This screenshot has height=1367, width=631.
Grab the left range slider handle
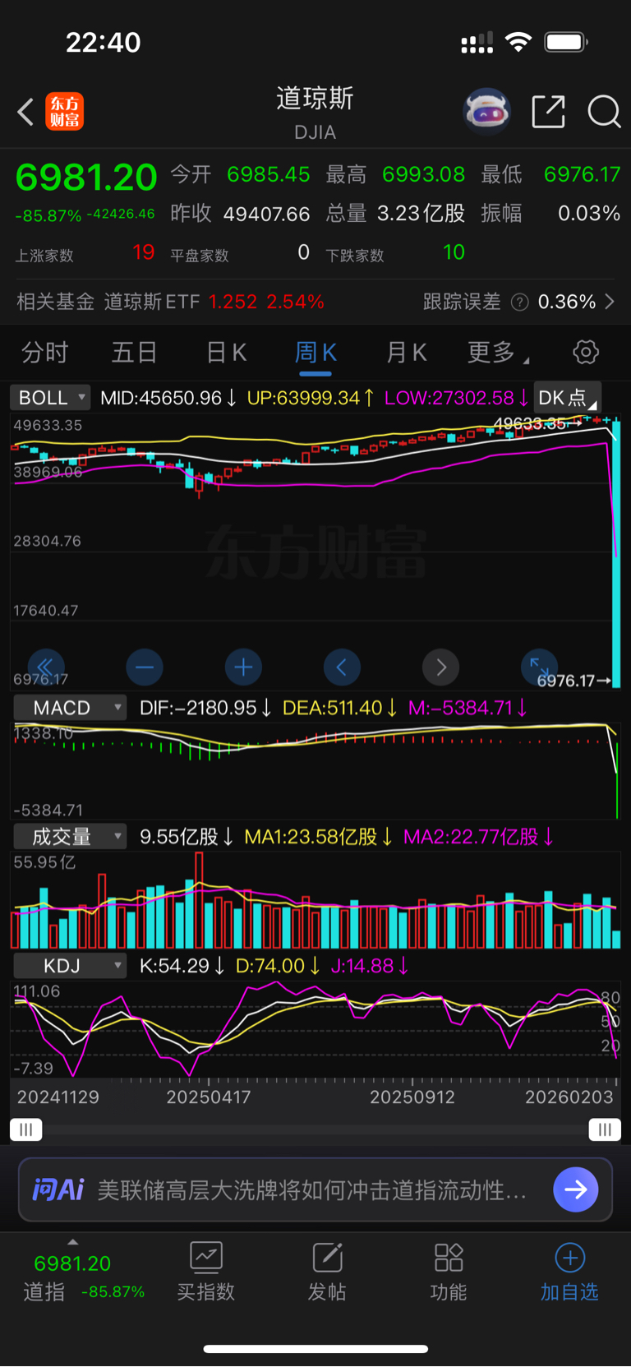(x=26, y=1129)
